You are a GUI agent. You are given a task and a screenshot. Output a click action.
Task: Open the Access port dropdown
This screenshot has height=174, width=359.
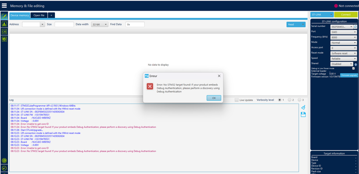344,48
